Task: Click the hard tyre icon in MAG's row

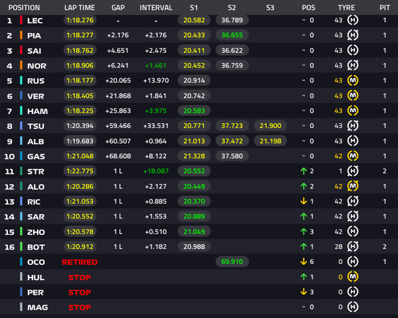Action: (353, 307)
